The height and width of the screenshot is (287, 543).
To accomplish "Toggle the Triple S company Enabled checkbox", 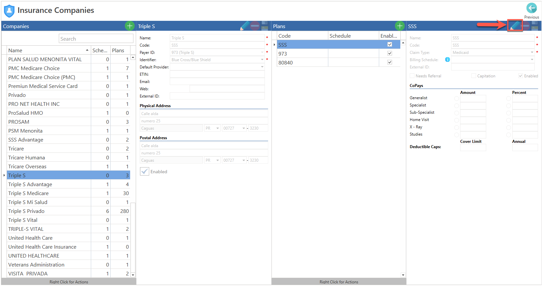I will pyautogui.click(x=144, y=171).
